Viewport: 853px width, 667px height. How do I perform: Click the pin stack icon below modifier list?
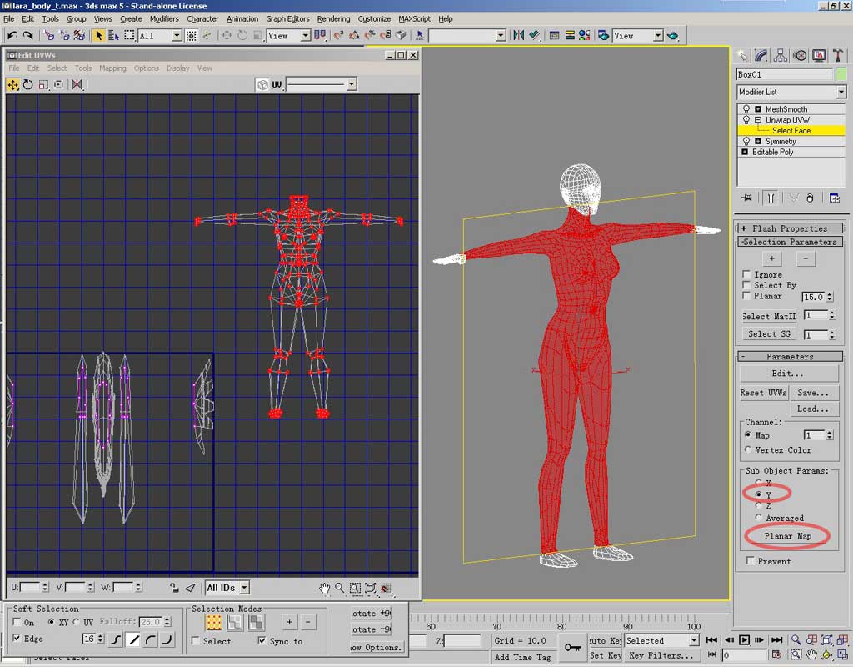[x=746, y=198]
